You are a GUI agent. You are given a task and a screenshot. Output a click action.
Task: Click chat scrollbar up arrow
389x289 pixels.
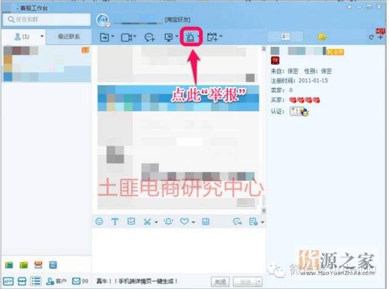tap(264, 49)
